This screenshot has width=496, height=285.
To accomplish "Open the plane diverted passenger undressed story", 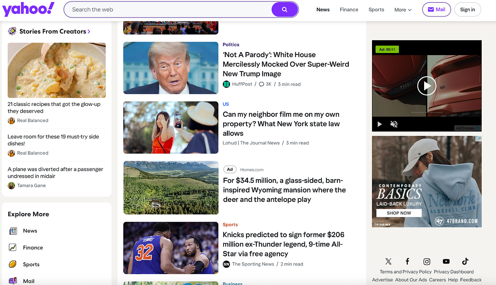I will (56, 173).
